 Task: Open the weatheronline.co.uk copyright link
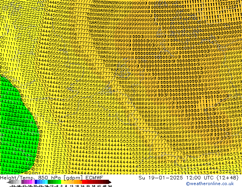[x=210, y=184]
